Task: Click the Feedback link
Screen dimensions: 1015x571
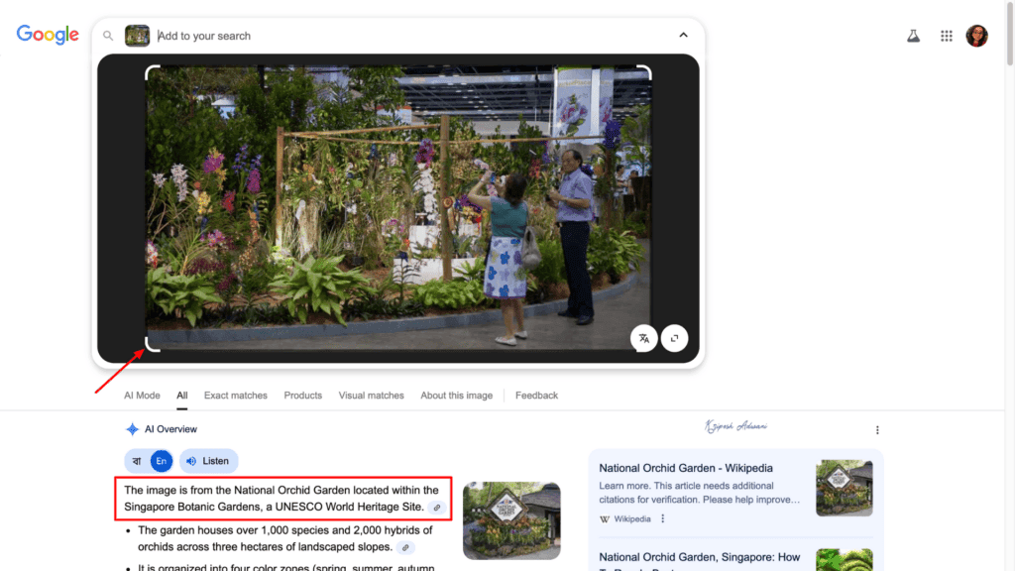Action: tap(536, 395)
